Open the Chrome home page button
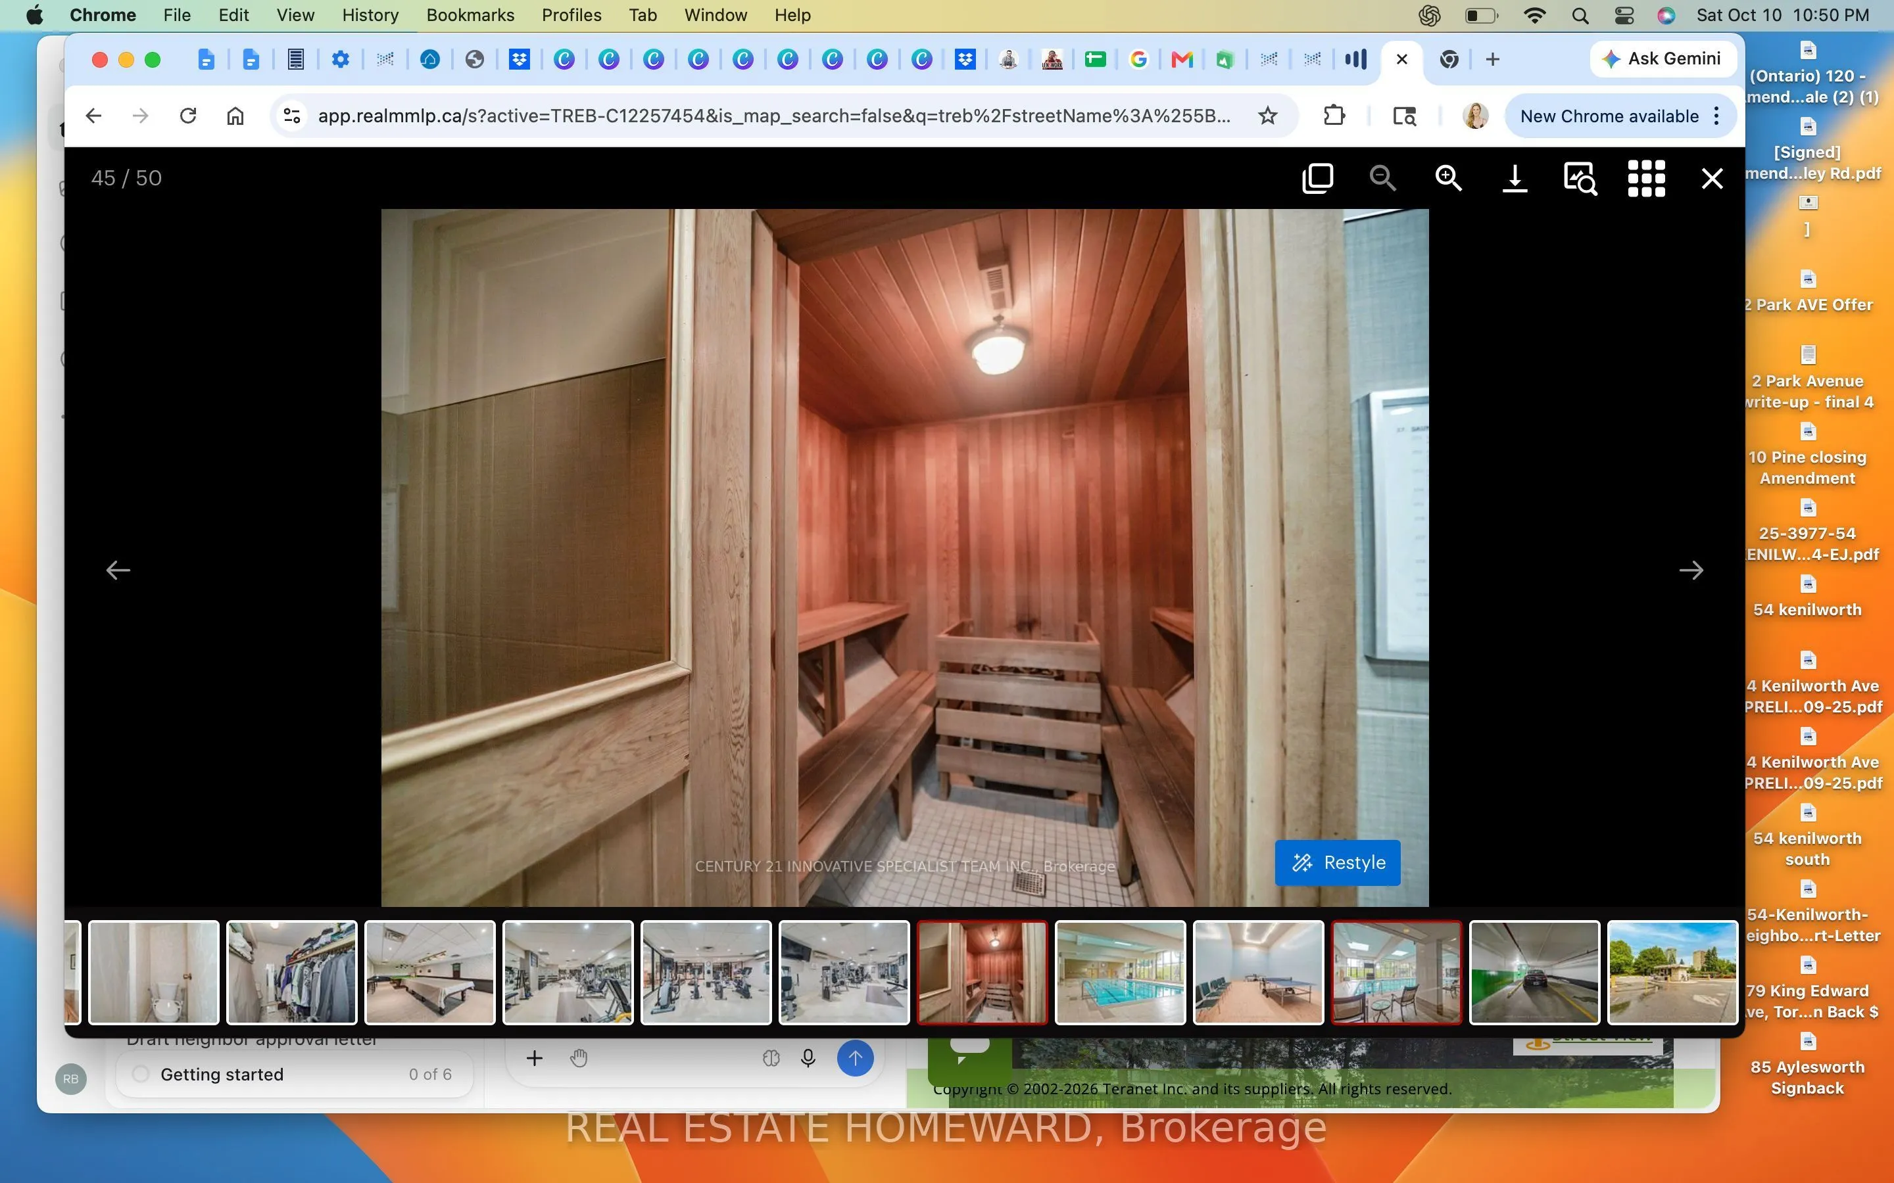1894x1183 pixels. [x=235, y=116]
